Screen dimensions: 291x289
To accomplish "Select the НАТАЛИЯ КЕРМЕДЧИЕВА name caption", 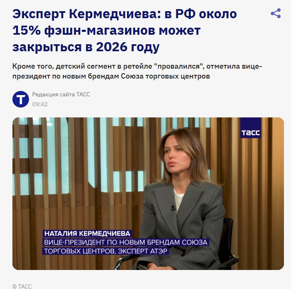I will coord(87,234).
